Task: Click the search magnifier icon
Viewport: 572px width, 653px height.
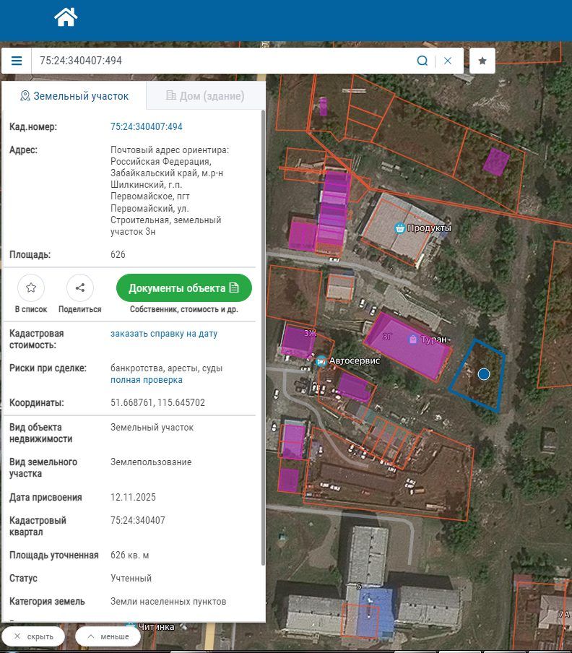Action: 422,61
